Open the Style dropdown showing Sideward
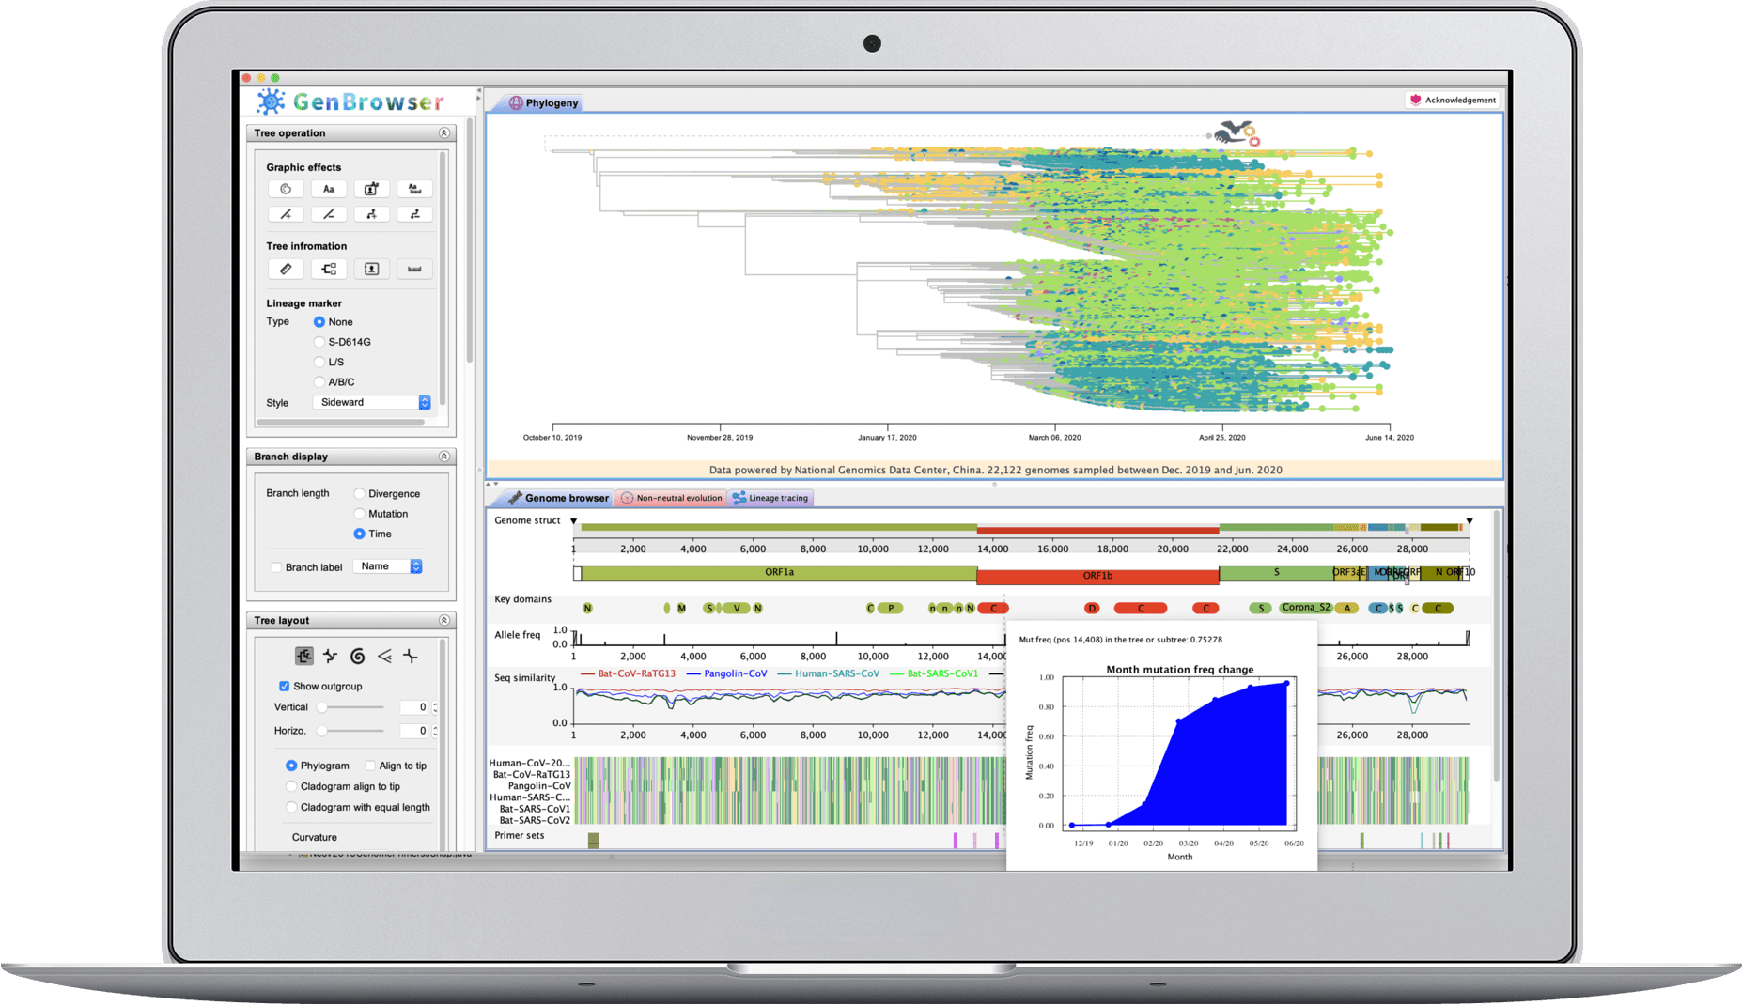The image size is (1742, 1006). pos(372,402)
